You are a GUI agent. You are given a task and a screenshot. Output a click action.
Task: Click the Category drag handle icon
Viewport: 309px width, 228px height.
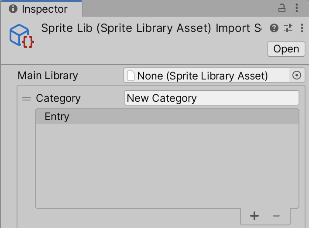(x=26, y=99)
